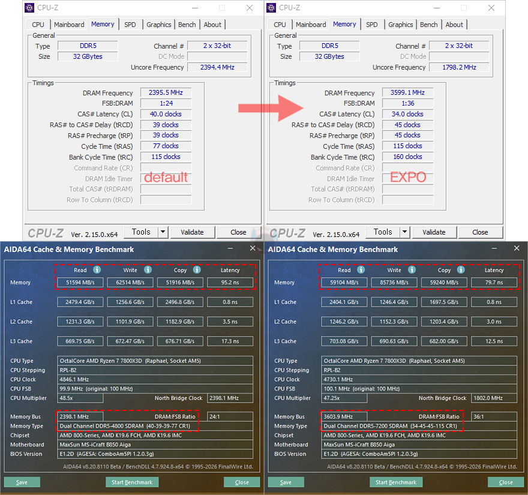
Task: Click Read info icon in right AIDA64 window
Action: point(361,270)
